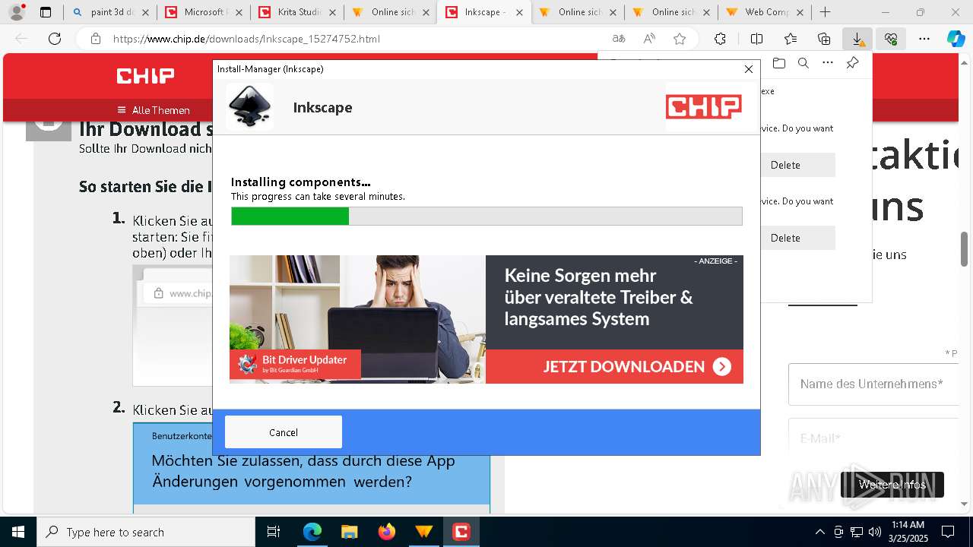
Task: Show hidden system tray icons
Action: tap(819, 532)
